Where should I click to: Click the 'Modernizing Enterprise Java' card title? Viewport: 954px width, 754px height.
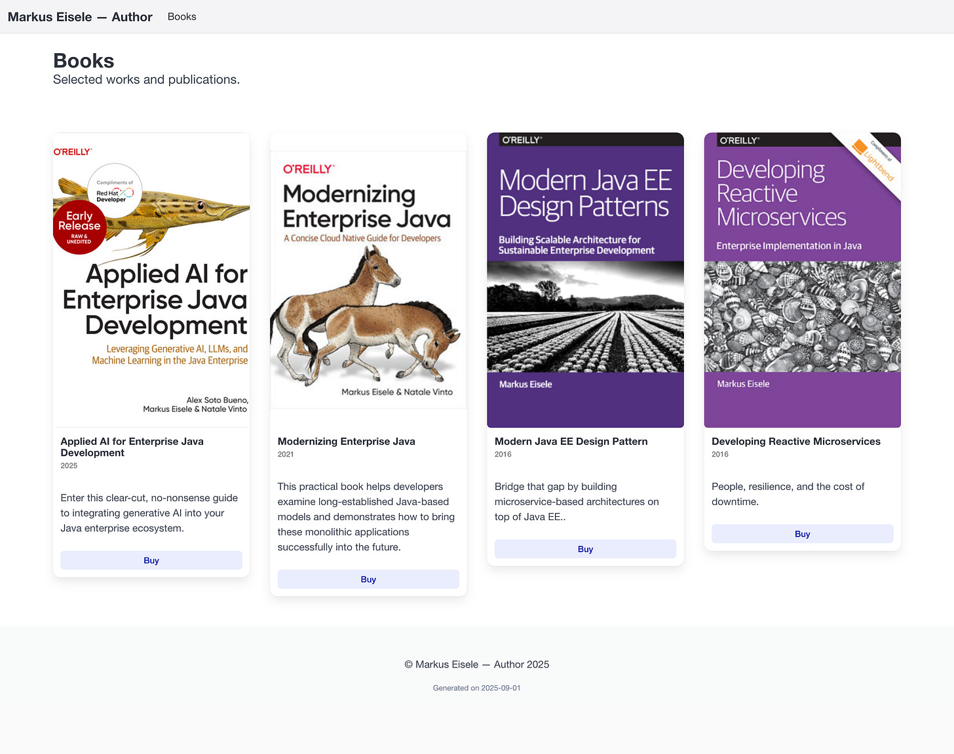[x=346, y=442]
